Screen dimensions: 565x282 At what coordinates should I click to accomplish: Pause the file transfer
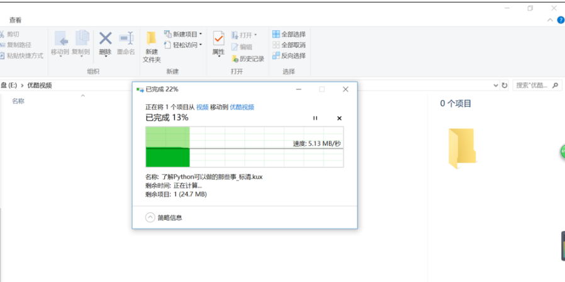click(315, 118)
